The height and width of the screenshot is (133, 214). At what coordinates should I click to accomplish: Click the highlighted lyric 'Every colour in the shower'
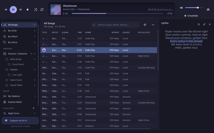(186, 41)
